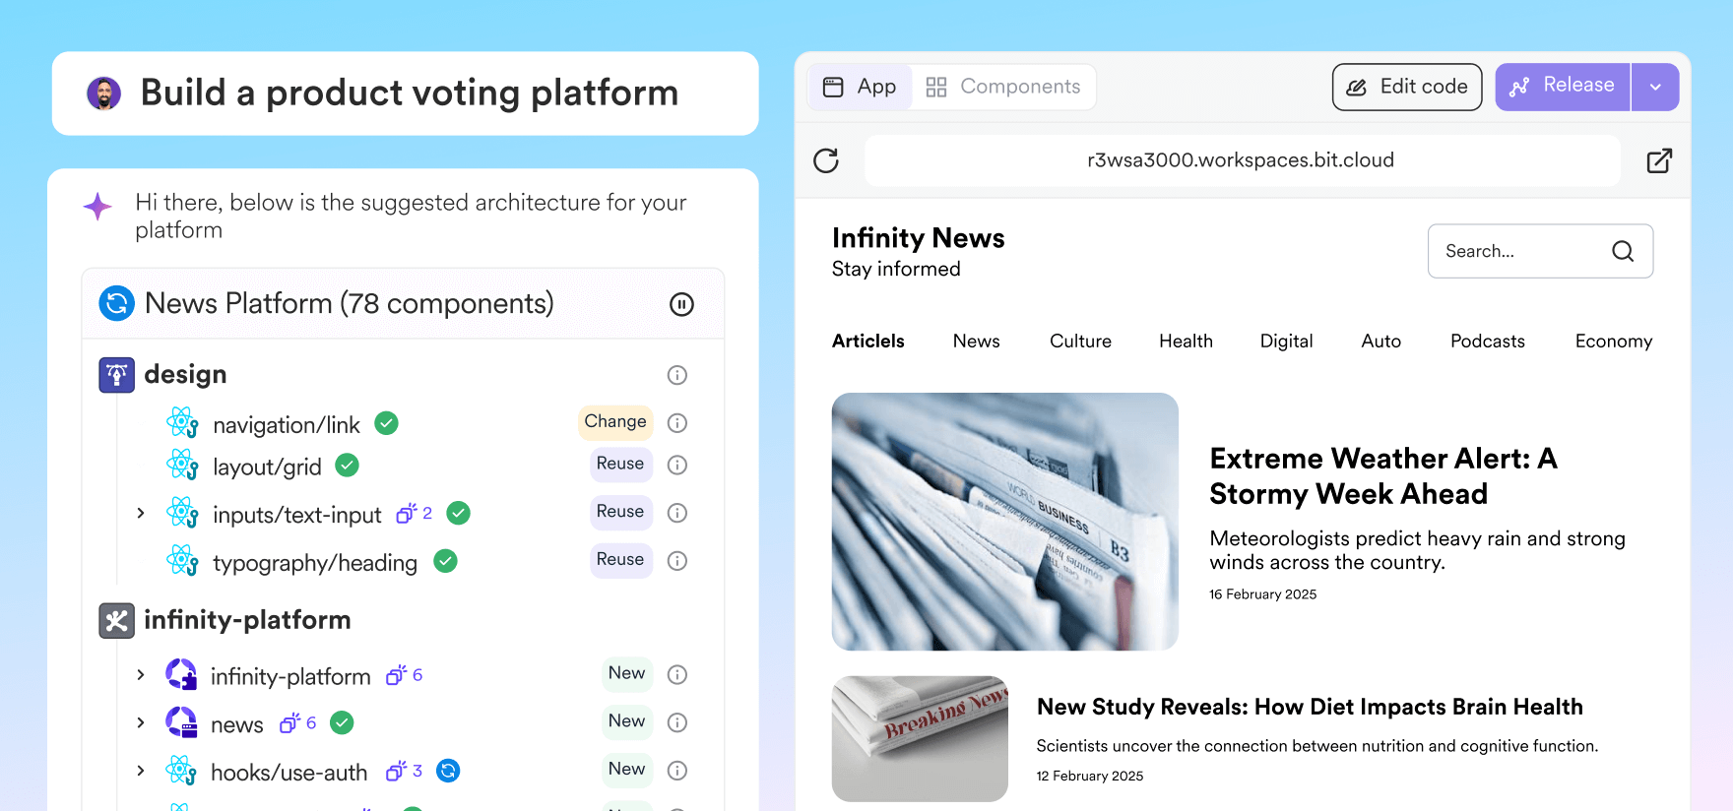This screenshot has width=1733, height=811.
Task: Click green check on typography/heading
Action: point(446,561)
